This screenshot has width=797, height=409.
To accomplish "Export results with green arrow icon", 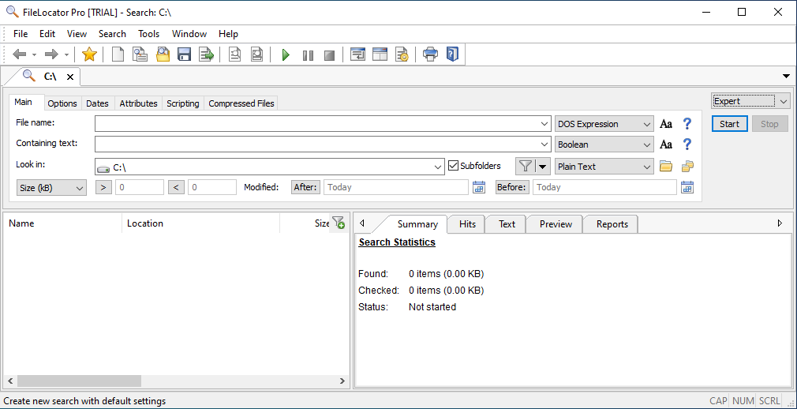I will (207, 54).
